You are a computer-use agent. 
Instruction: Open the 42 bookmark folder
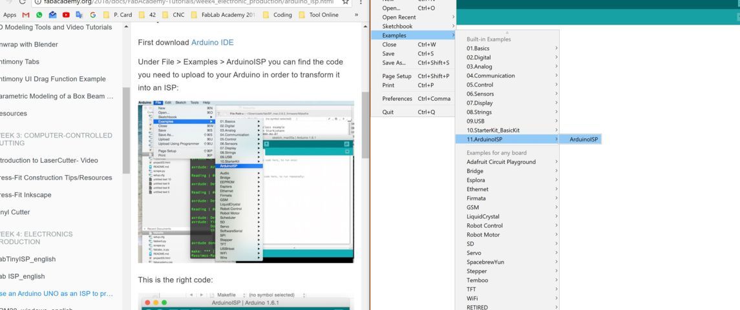tap(147, 15)
